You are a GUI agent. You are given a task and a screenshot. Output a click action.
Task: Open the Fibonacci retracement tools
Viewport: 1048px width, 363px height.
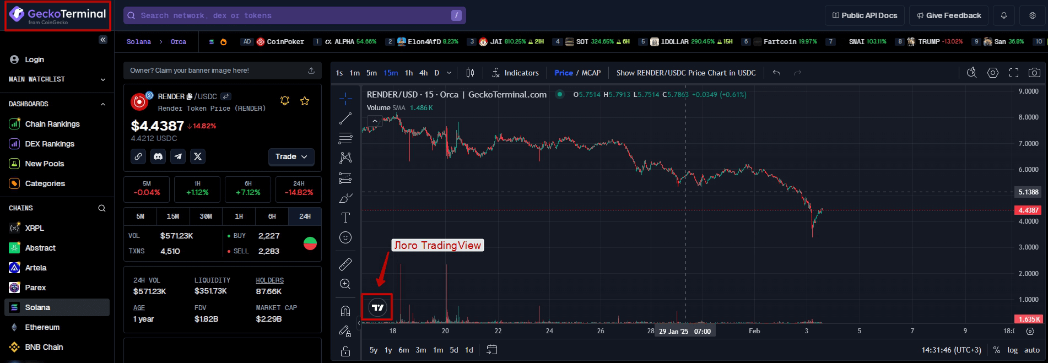345,138
